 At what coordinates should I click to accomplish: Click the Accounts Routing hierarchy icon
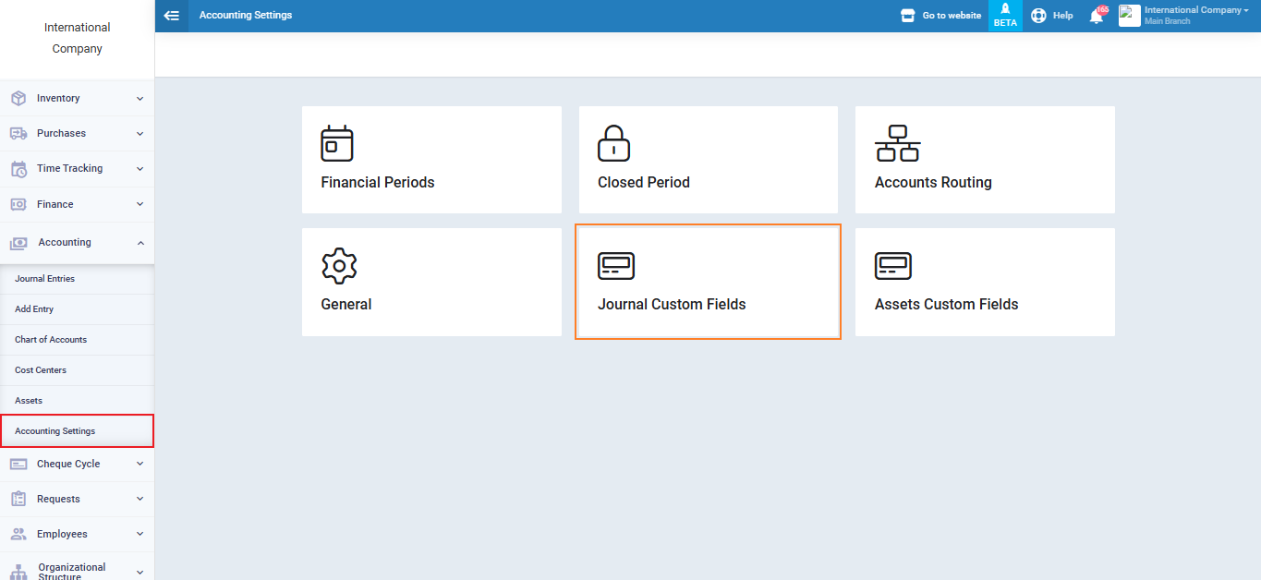click(x=897, y=143)
